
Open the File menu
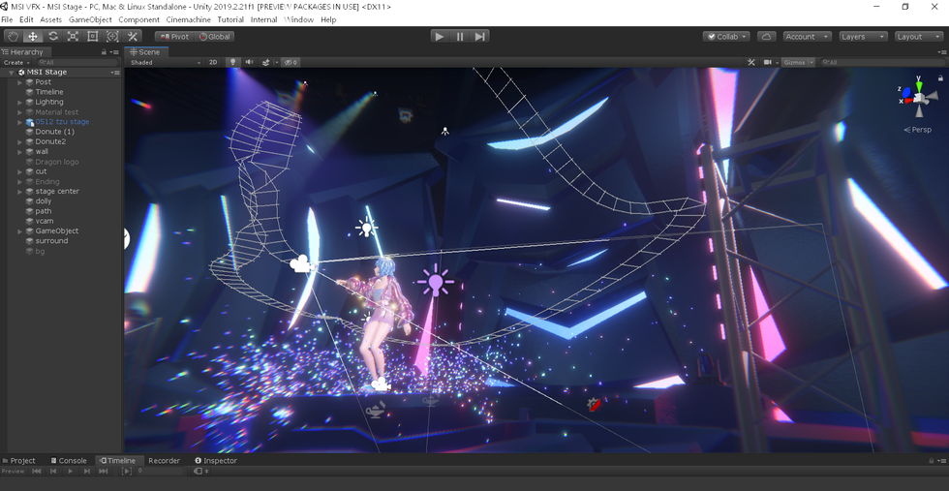[8, 19]
